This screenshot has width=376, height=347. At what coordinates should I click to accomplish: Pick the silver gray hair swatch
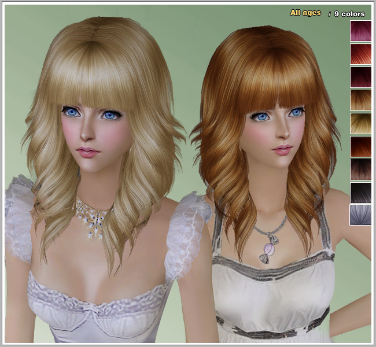tap(360, 215)
